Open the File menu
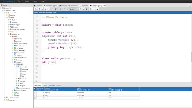192x108 pixels. pyautogui.click(x=20, y=1)
